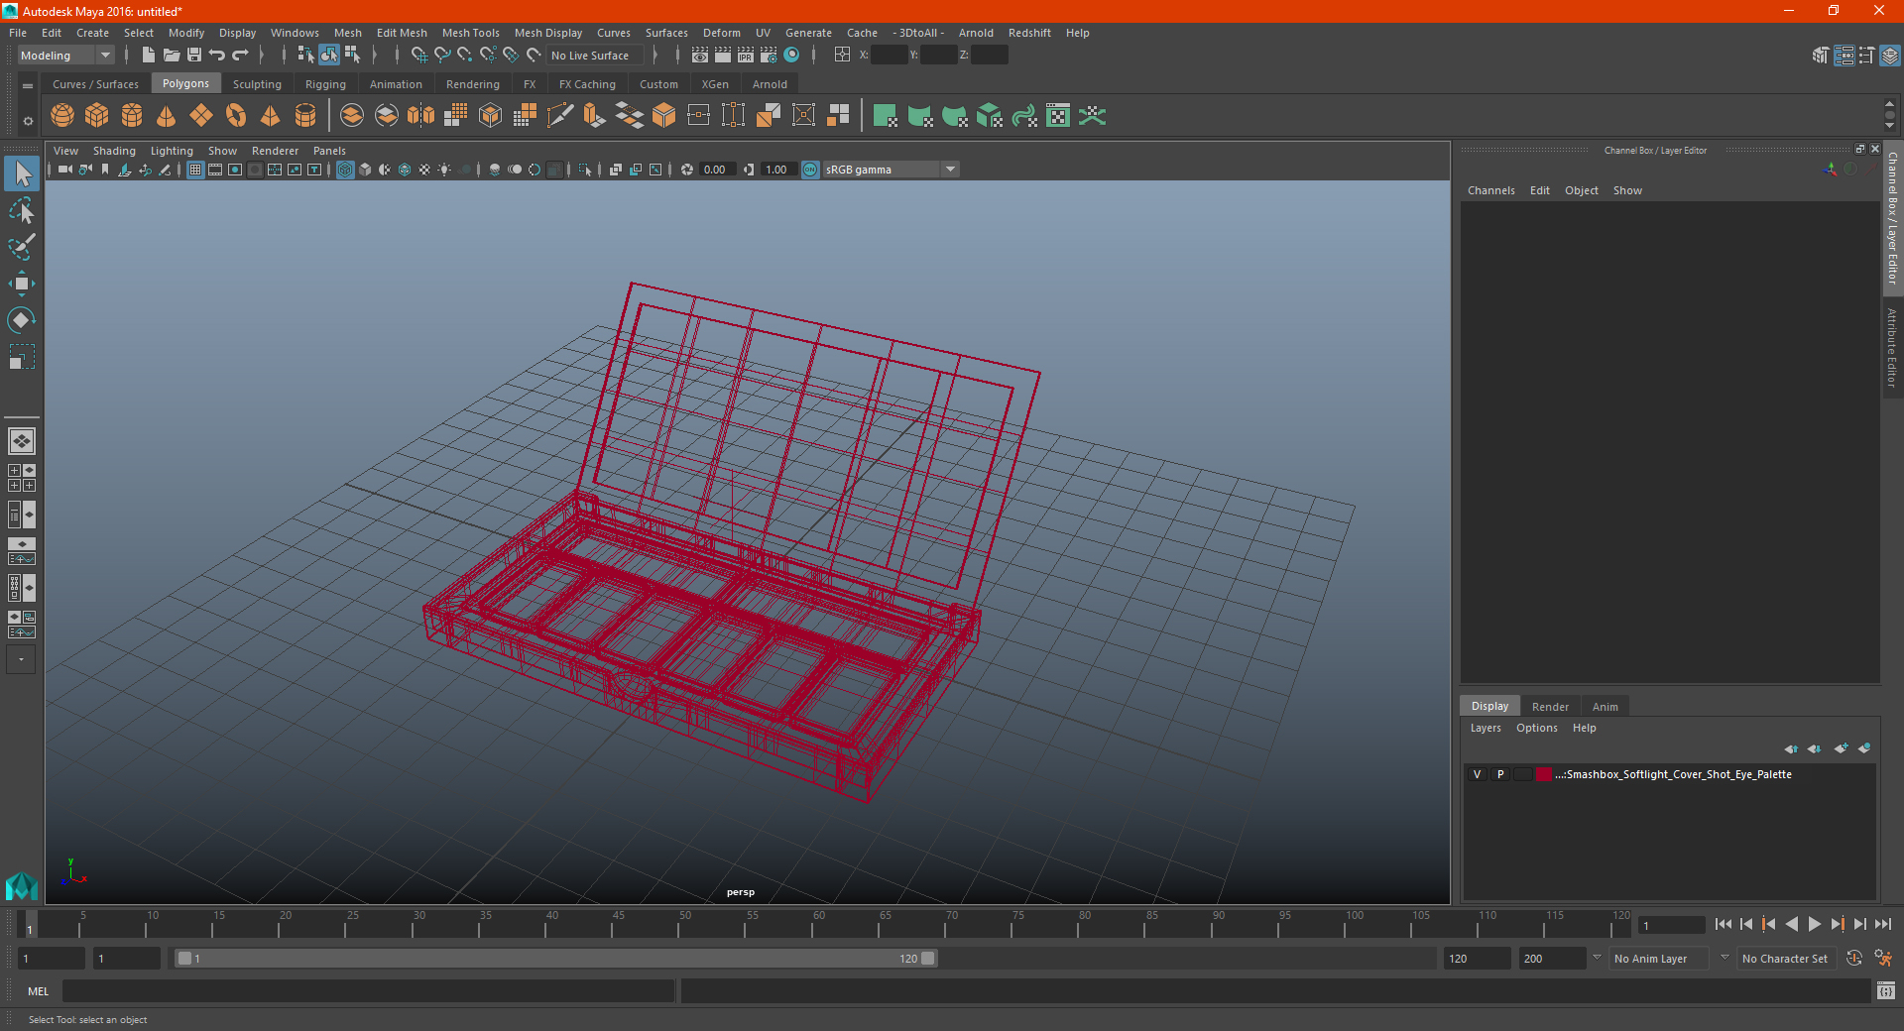Image resolution: width=1904 pixels, height=1031 pixels.
Task: Open Channels menu in Channel Box
Action: tap(1490, 190)
